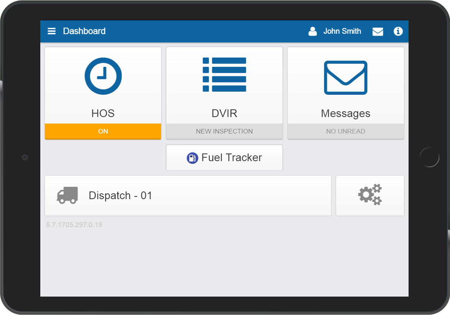
Task: Select the HOS clock icon
Action: (103, 76)
